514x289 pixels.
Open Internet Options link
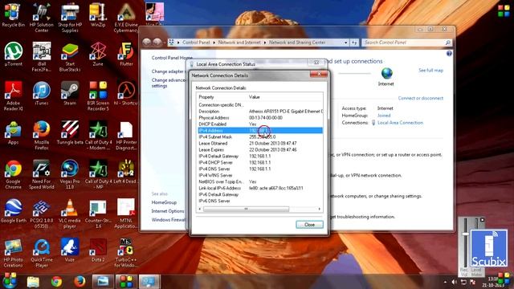click(x=168, y=211)
